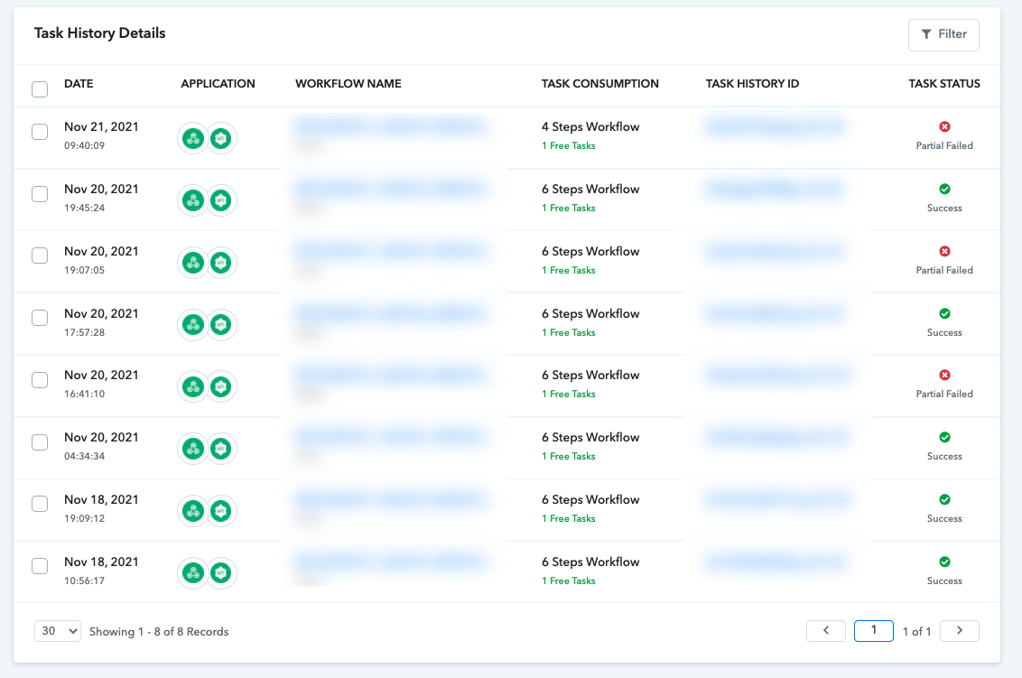Click Nov 21, 2021 date text
This screenshot has width=1022, height=678.
point(101,126)
